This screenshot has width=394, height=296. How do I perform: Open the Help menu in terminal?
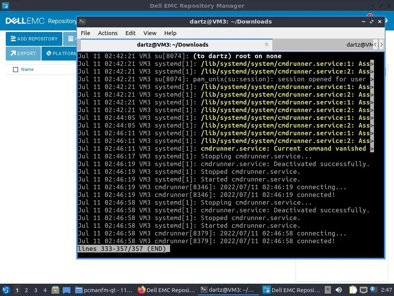click(170, 33)
